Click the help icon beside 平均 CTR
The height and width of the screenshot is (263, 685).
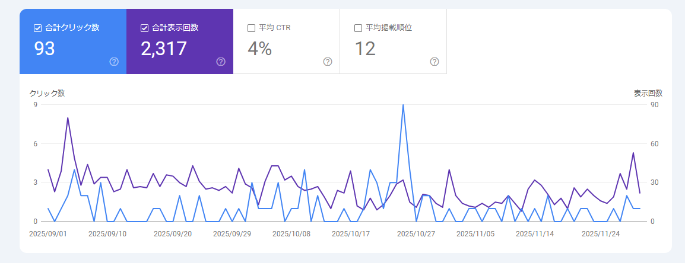[x=328, y=62]
